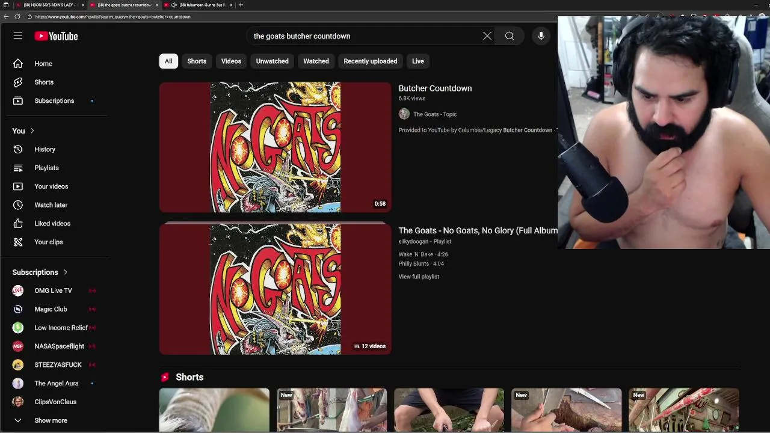Click View full playlist
770x433 pixels.
tap(419, 277)
